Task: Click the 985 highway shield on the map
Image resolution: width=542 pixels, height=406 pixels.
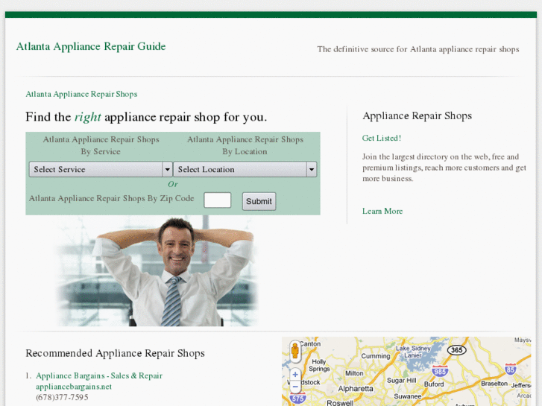Action: click(440, 371)
